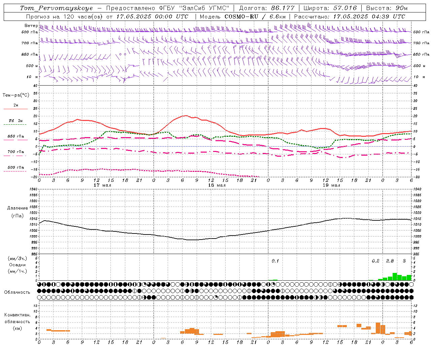Screen dimensions: 431x345
Task: Click the Тем-ра(°C) temperature panel label
Action: pos(16,95)
